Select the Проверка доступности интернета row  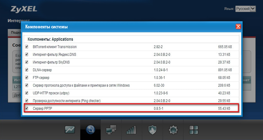(x=131, y=101)
